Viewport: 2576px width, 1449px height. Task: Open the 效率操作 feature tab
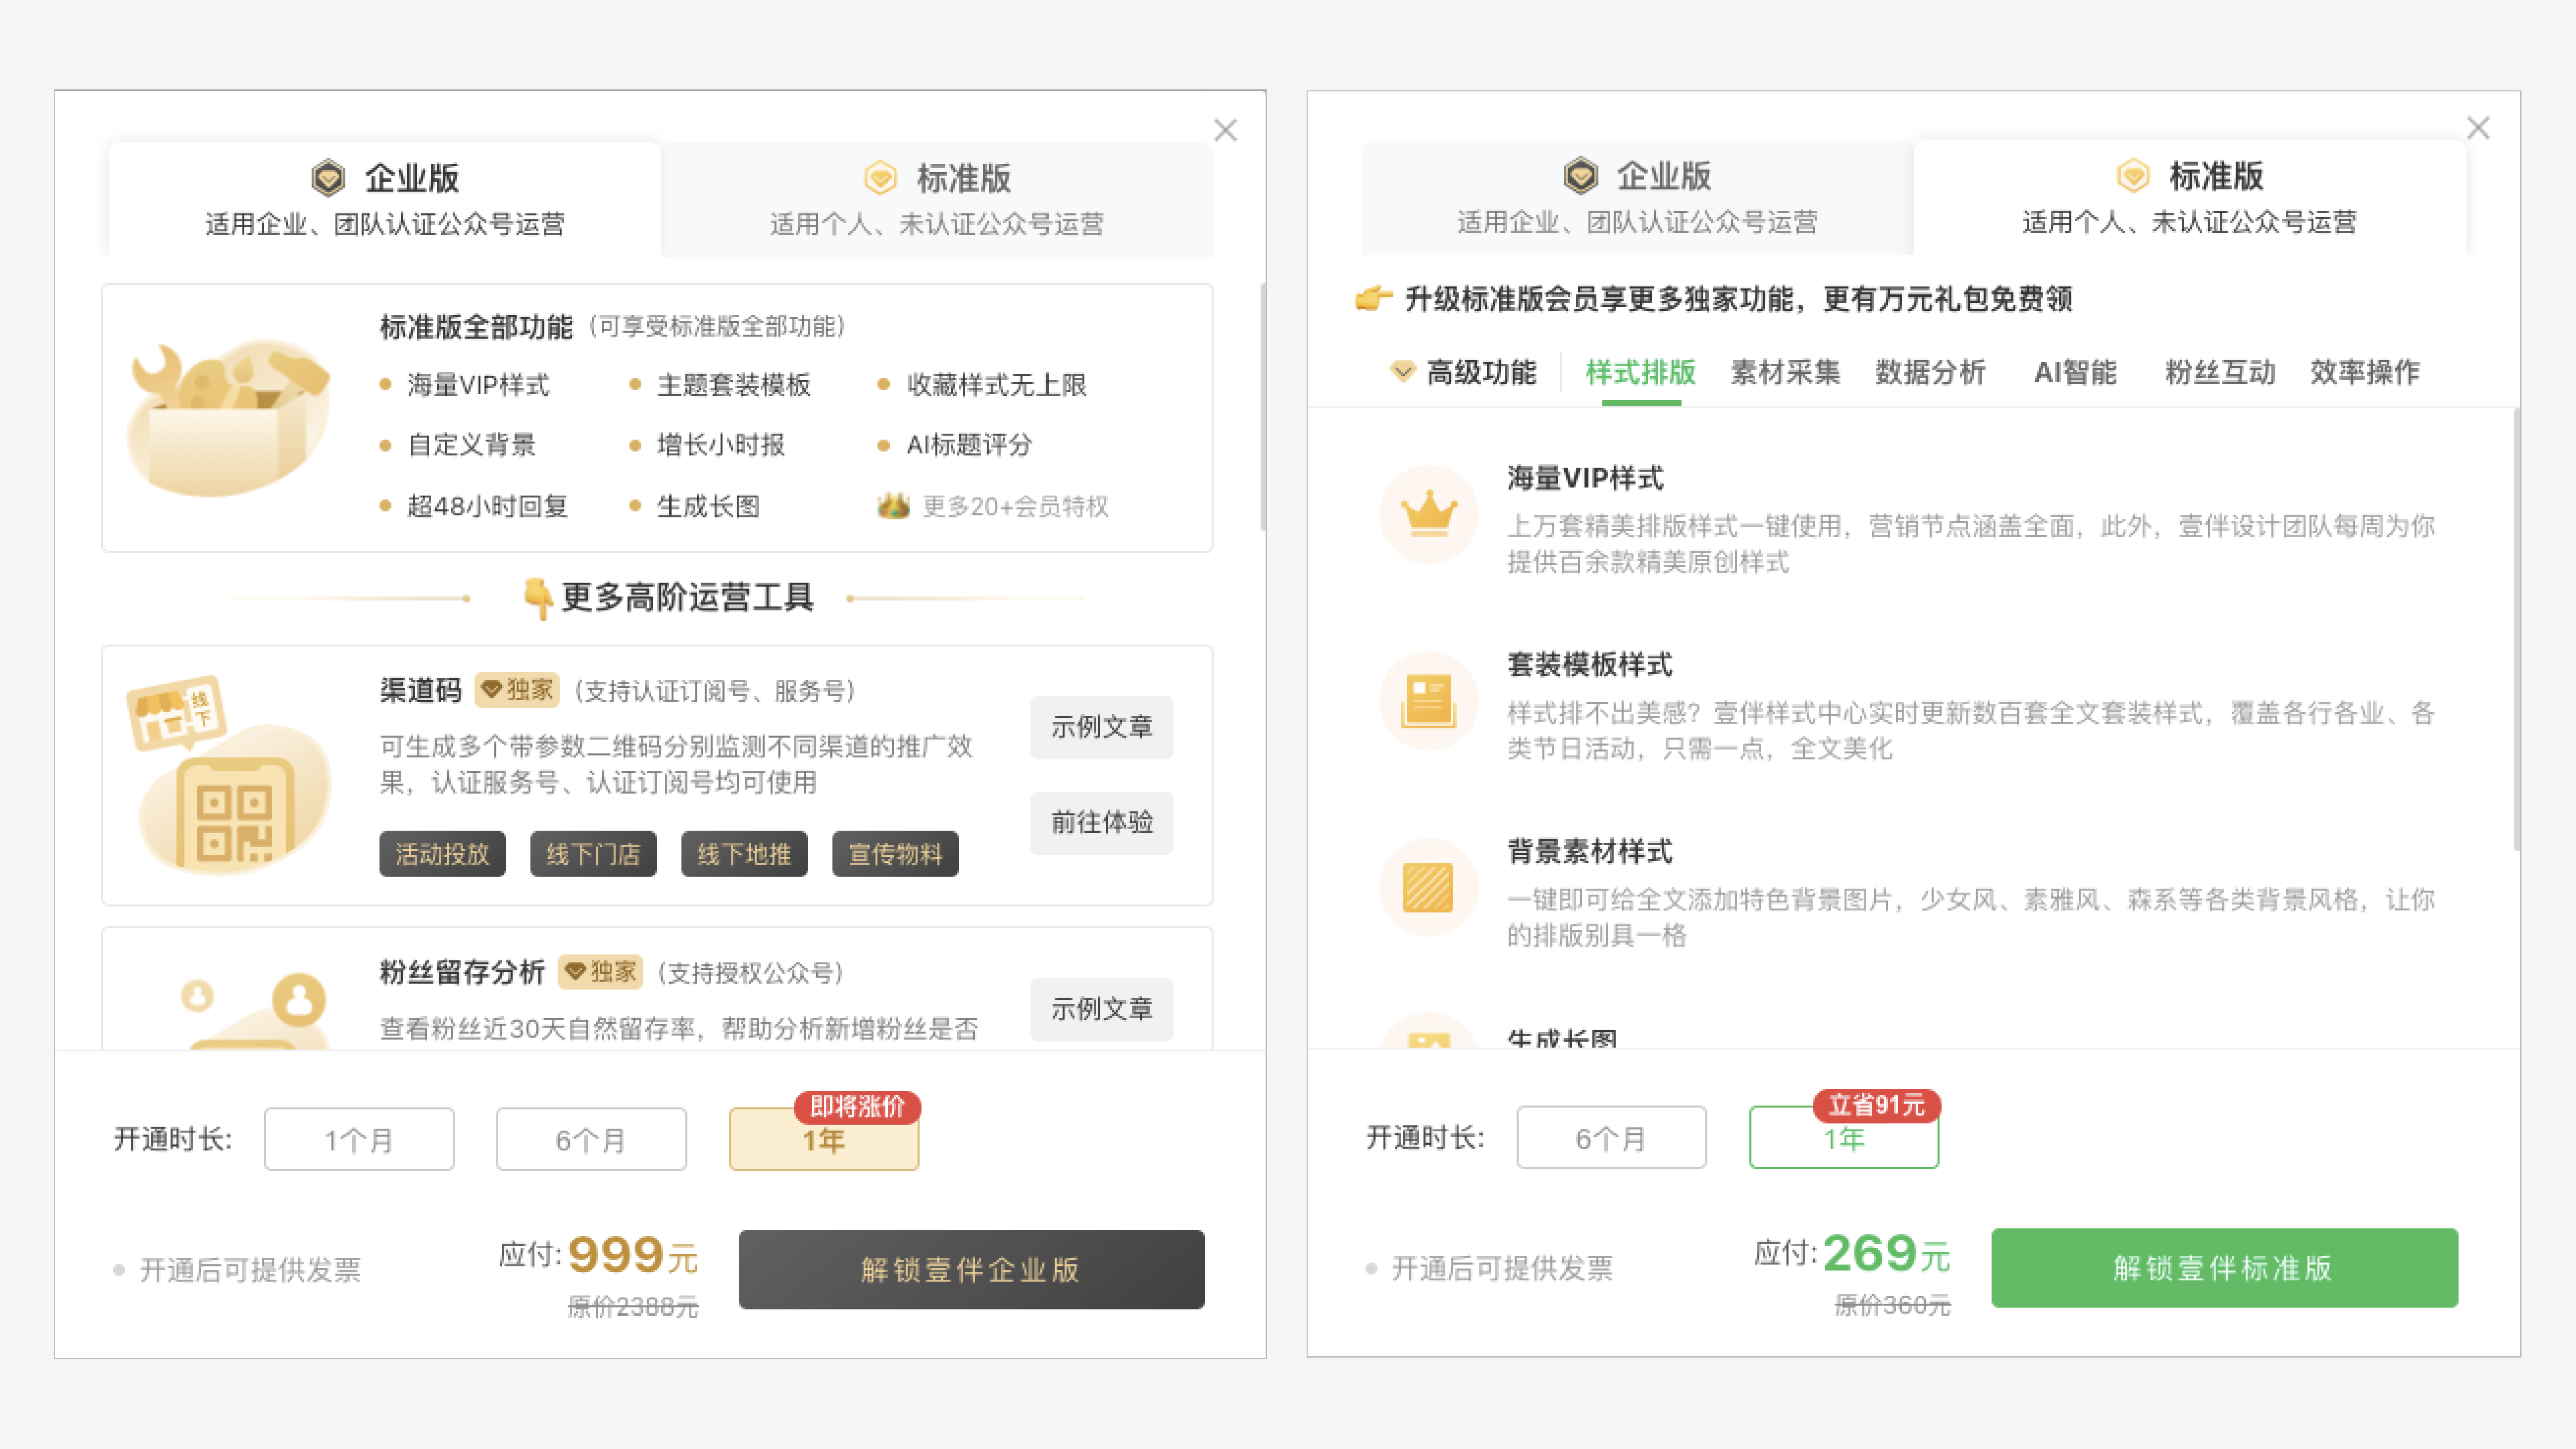2365,373
